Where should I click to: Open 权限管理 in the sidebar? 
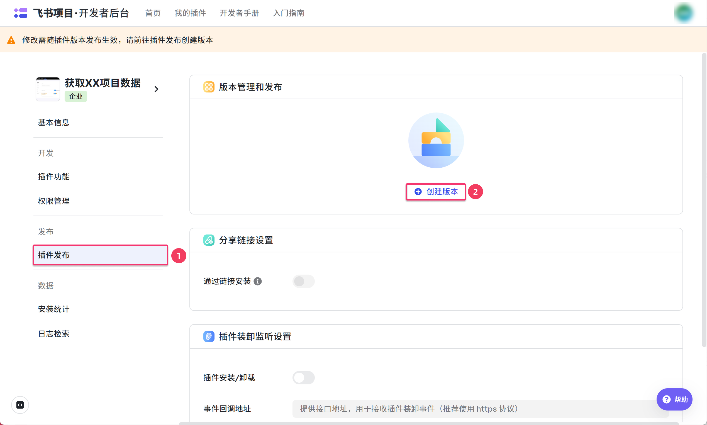(x=54, y=201)
